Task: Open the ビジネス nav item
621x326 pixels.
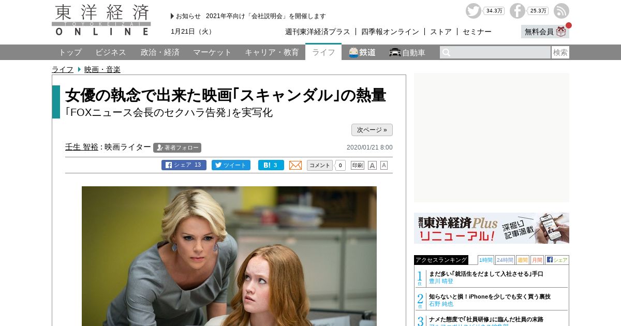Action: click(x=111, y=52)
